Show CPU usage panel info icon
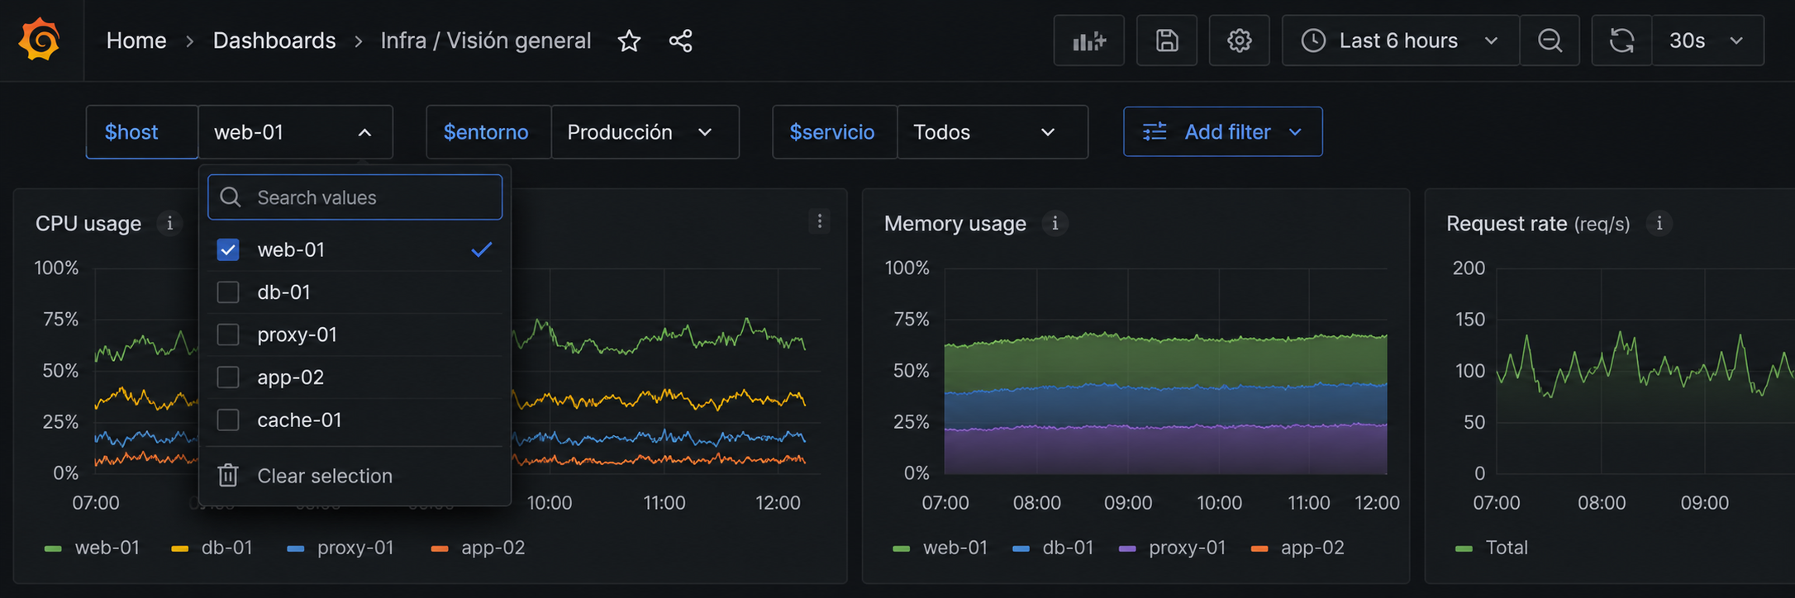Viewport: 1795px width, 598px height. tap(170, 224)
